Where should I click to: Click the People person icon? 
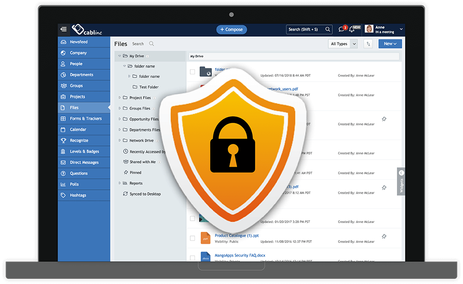pos(63,64)
